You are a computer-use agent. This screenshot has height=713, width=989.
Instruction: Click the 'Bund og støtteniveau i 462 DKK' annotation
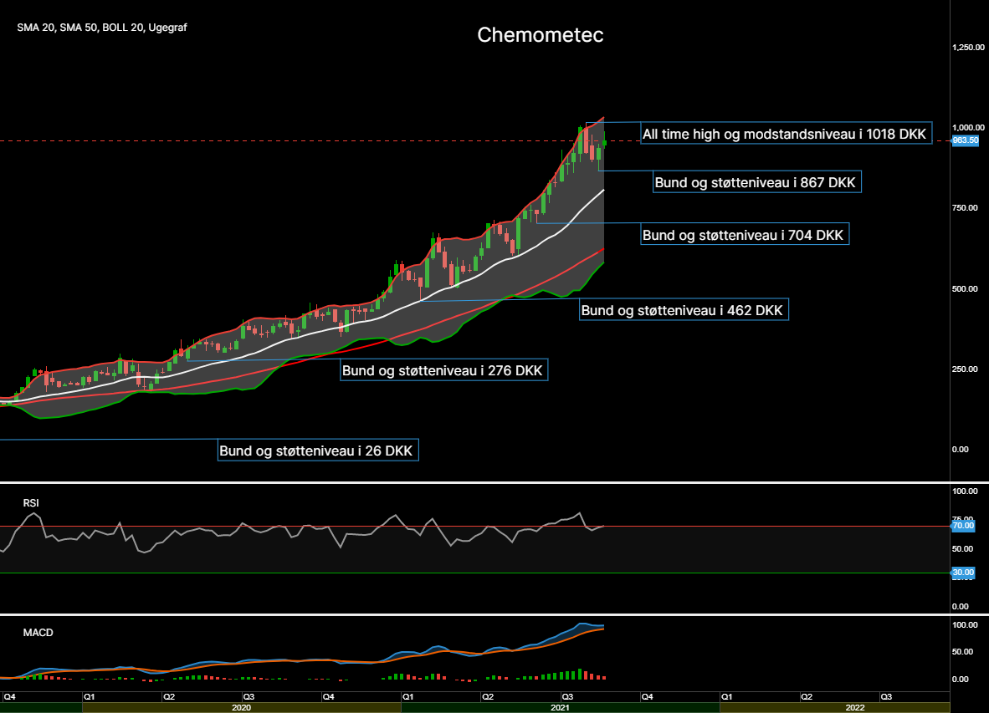coord(684,309)
